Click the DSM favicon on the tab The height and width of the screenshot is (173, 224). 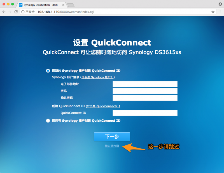tap(21, 5)
